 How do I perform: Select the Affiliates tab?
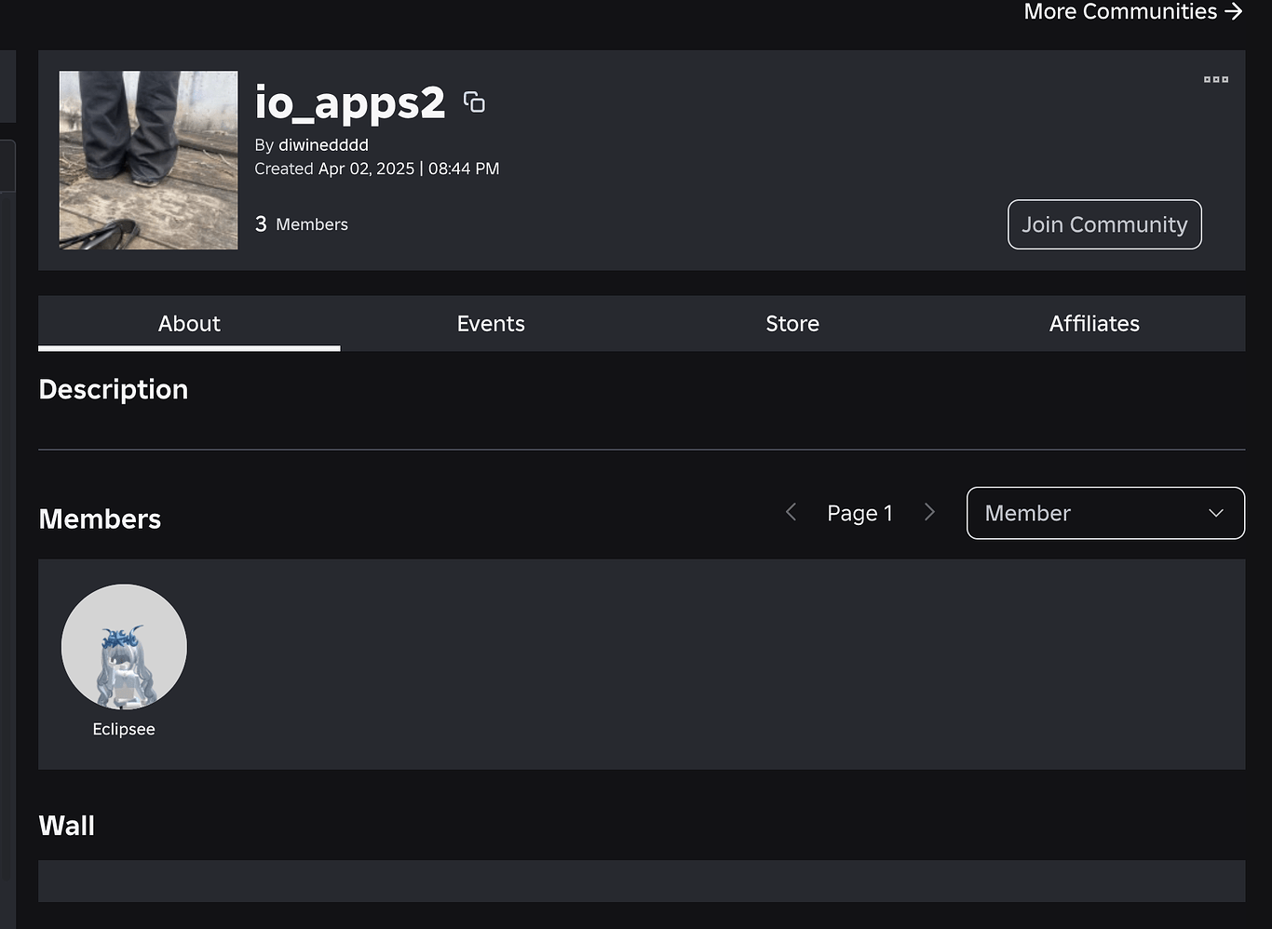[1094, 323]
